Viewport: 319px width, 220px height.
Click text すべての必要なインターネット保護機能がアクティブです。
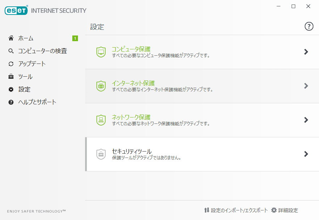point(162,89)
